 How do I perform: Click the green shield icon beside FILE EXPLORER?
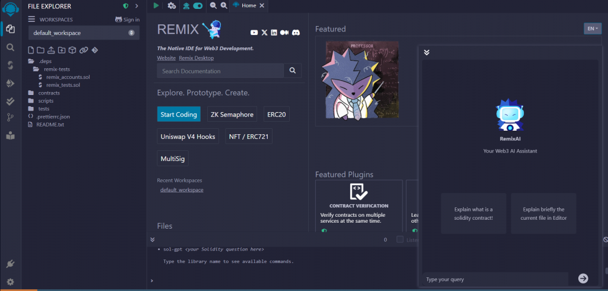point(126,6)
